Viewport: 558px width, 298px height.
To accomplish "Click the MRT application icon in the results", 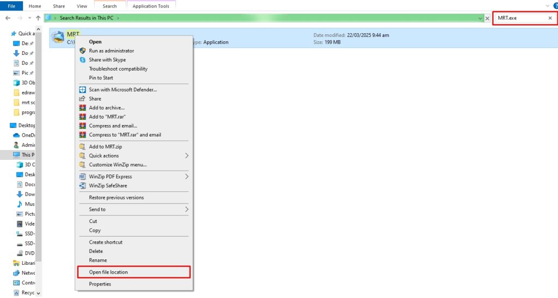I will coord(58,38).
